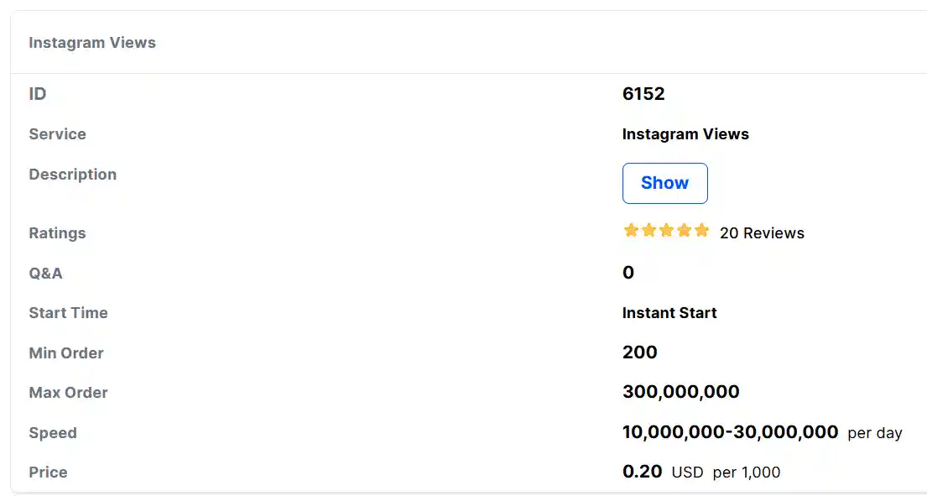Image resolution: width=927 pixels, height=496 pixels.
Task: Click the fourth rating star
Action: click(684, 231)
